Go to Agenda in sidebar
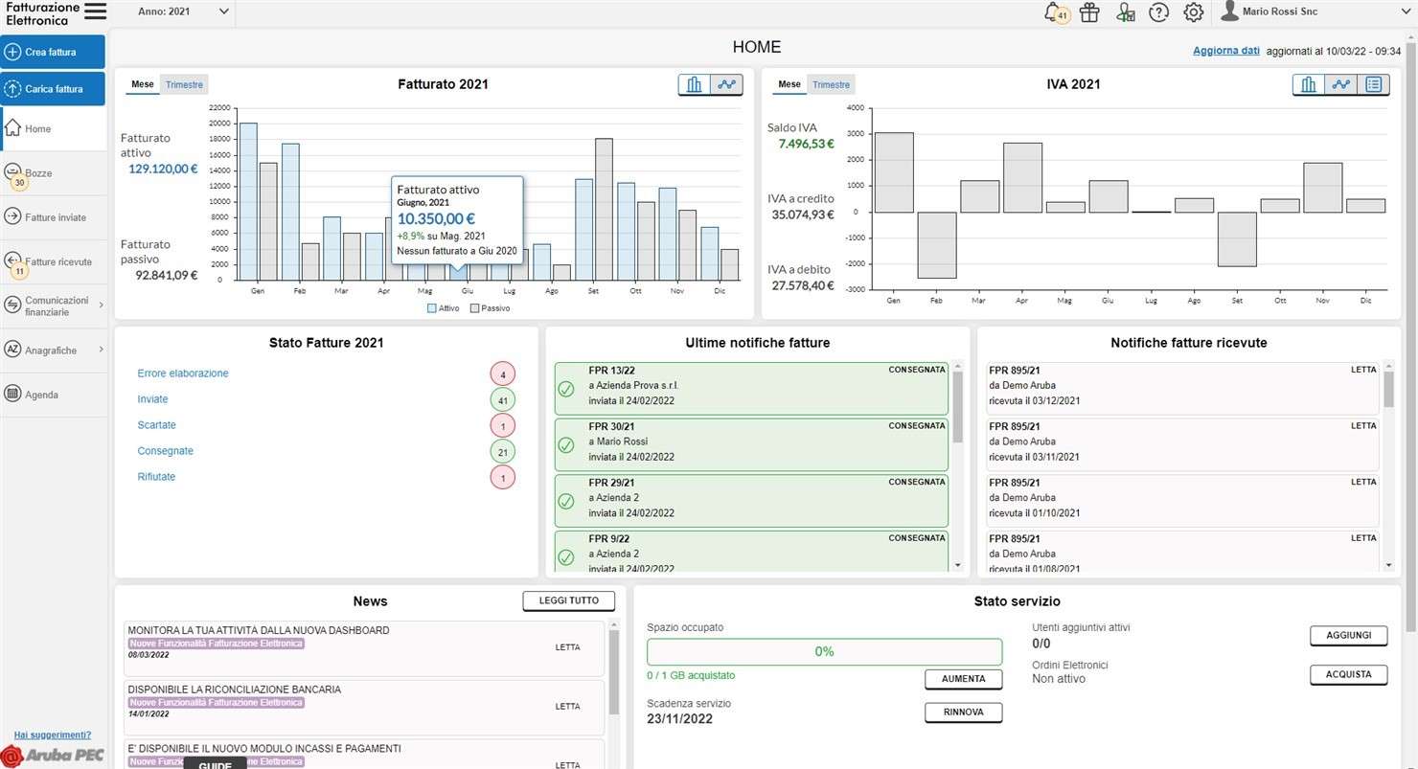 (x=41, y=395)
